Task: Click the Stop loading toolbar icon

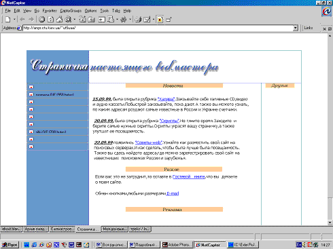Action: pyautogui.click(x=41, y=20)
